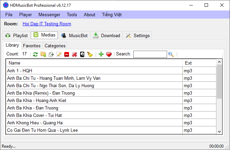Maximize the HDMusicBot window

click(x=206, y=5)
